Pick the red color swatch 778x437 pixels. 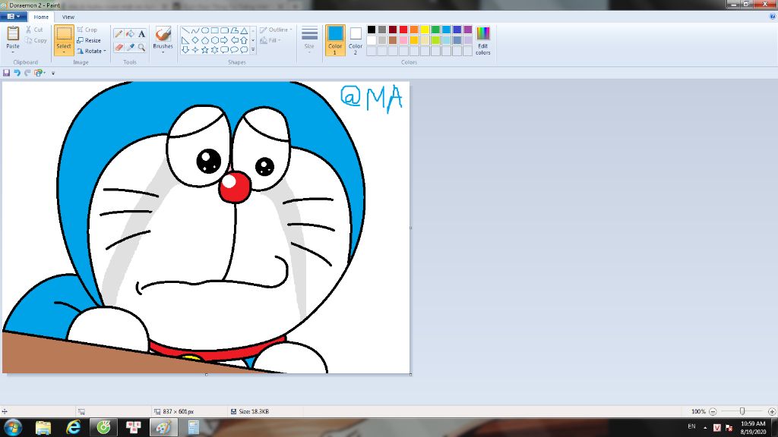coord(403,30)
